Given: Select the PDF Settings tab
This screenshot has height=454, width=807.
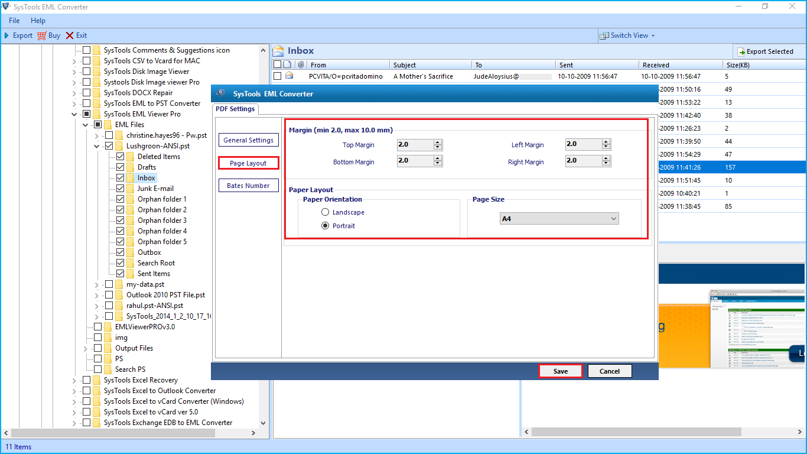Looking at the screenshot, I should coord(235,109).
